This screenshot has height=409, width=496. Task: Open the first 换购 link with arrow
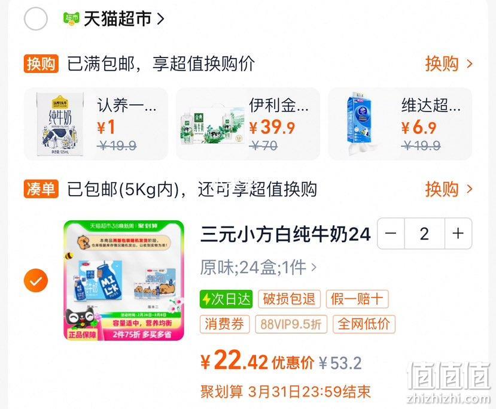coord(449,63)
